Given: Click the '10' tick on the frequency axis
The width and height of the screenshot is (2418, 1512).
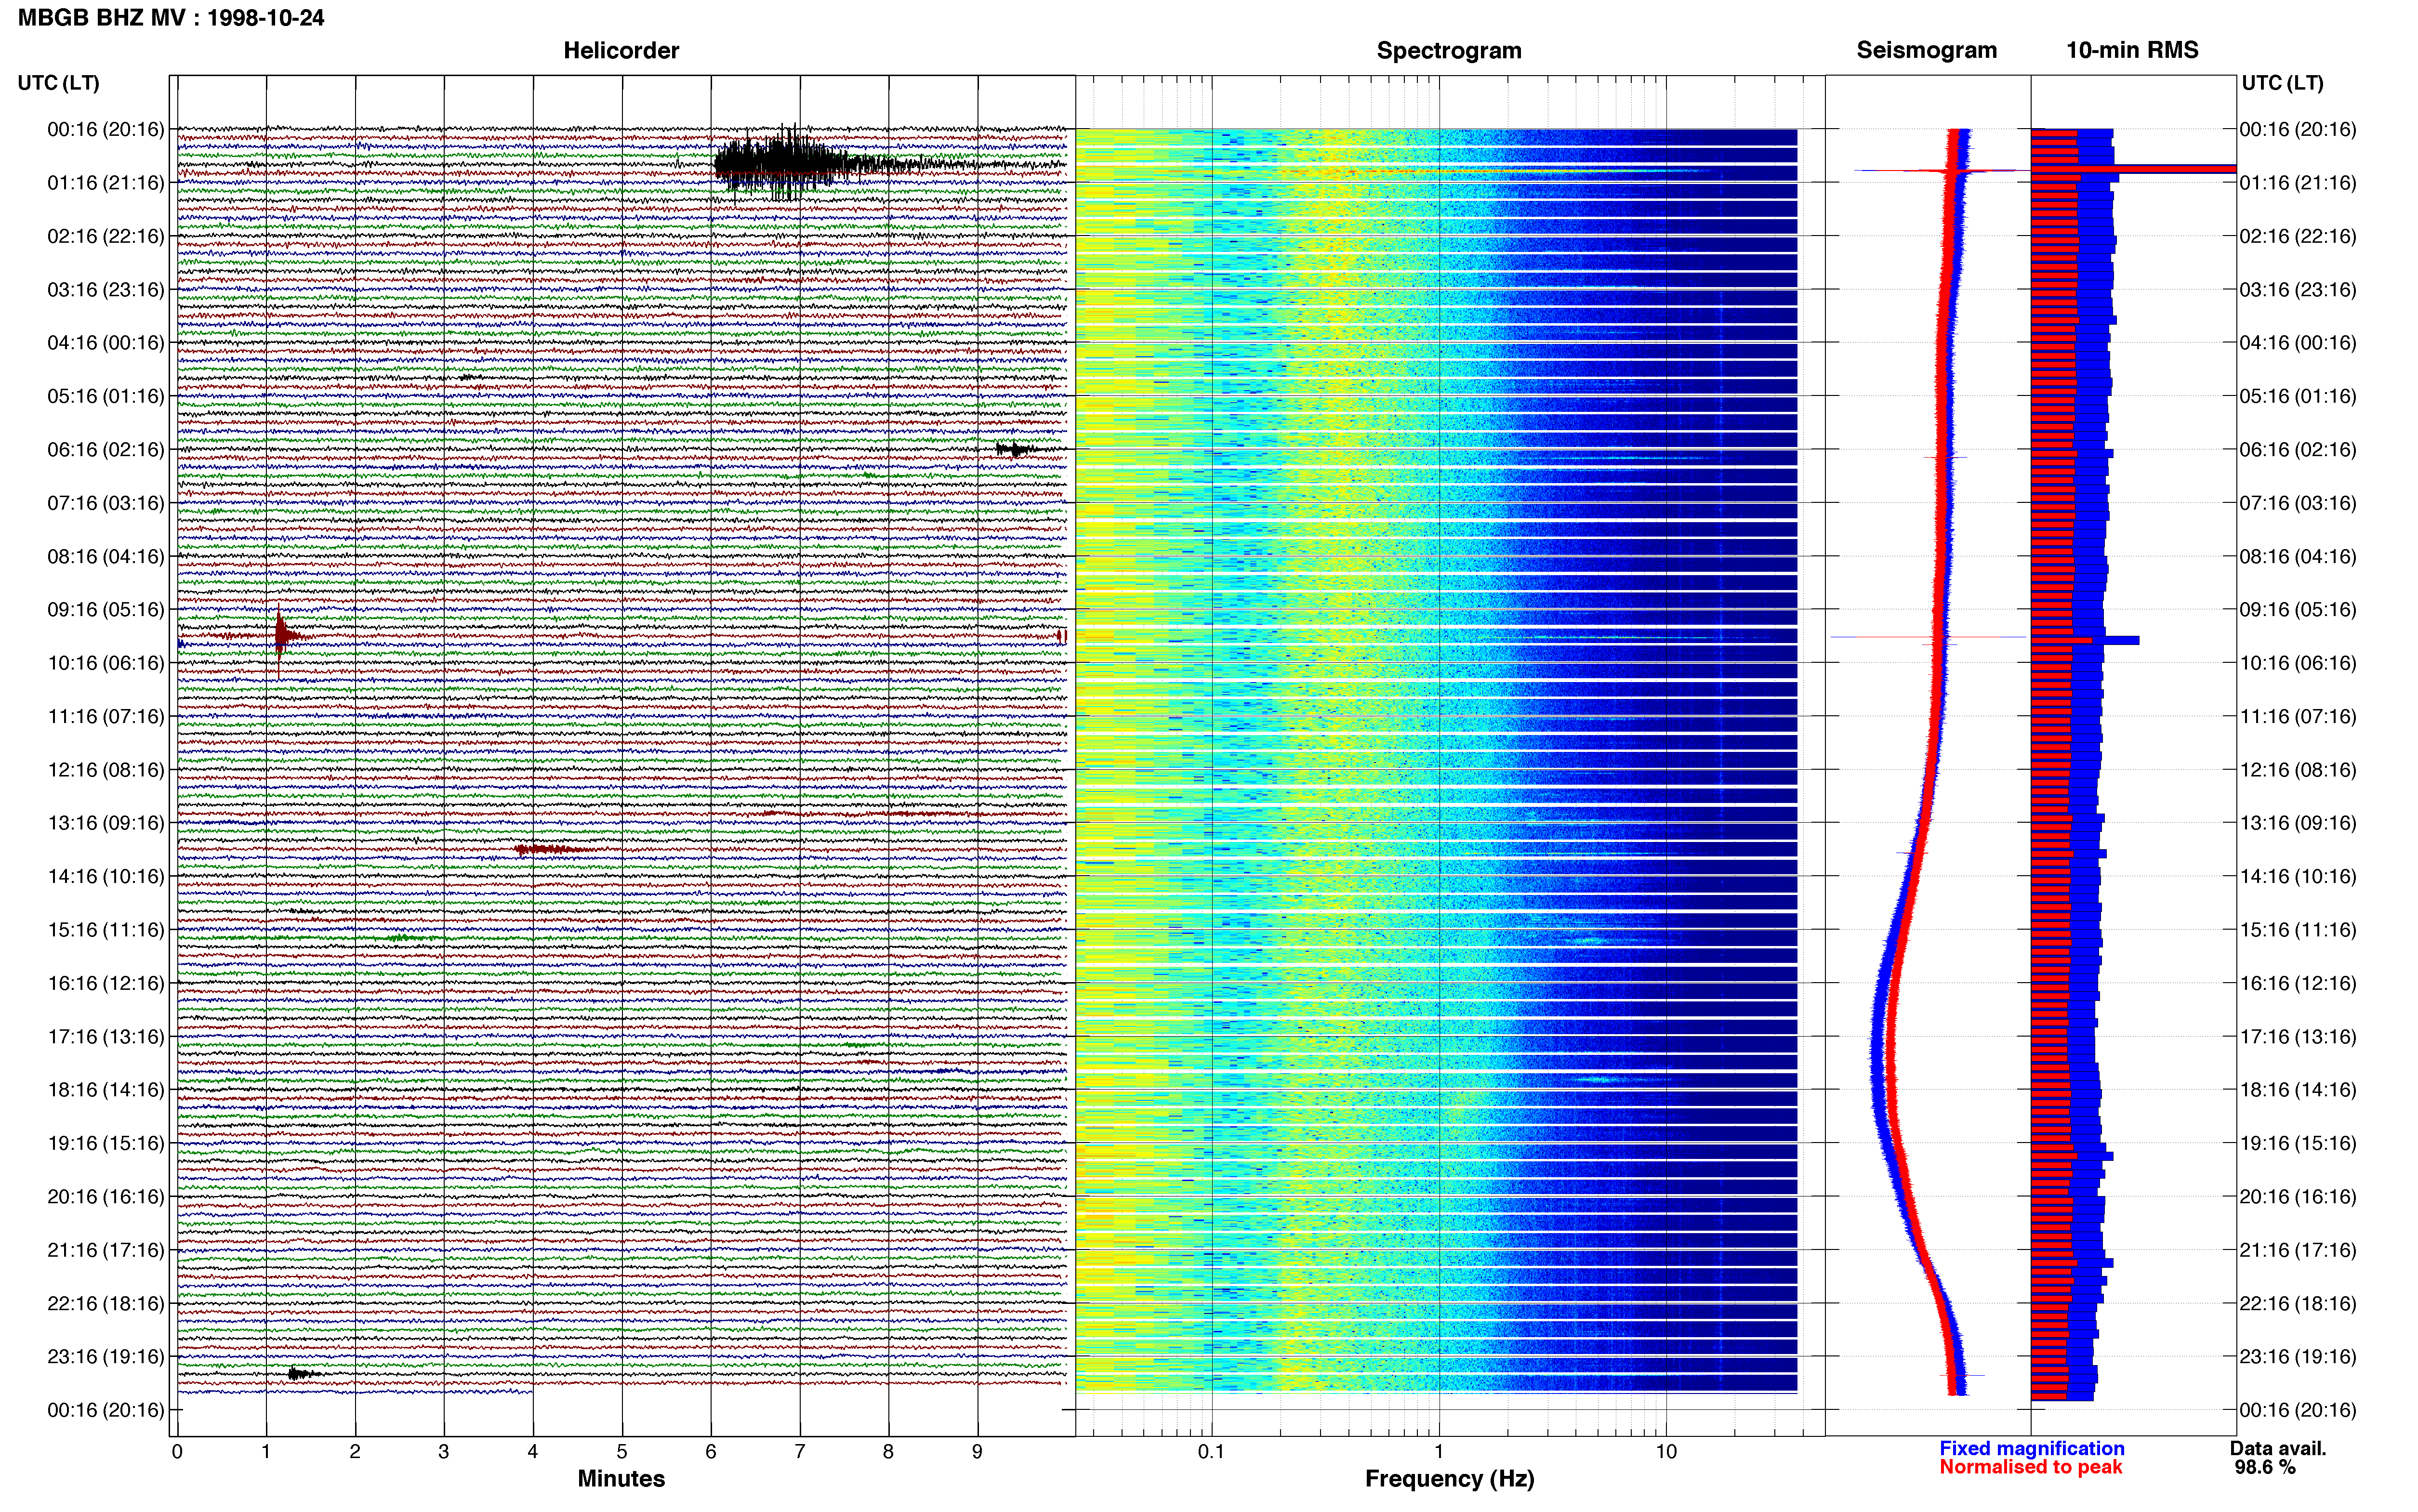Looking at the screenshot, I should coord(1666,1452).
